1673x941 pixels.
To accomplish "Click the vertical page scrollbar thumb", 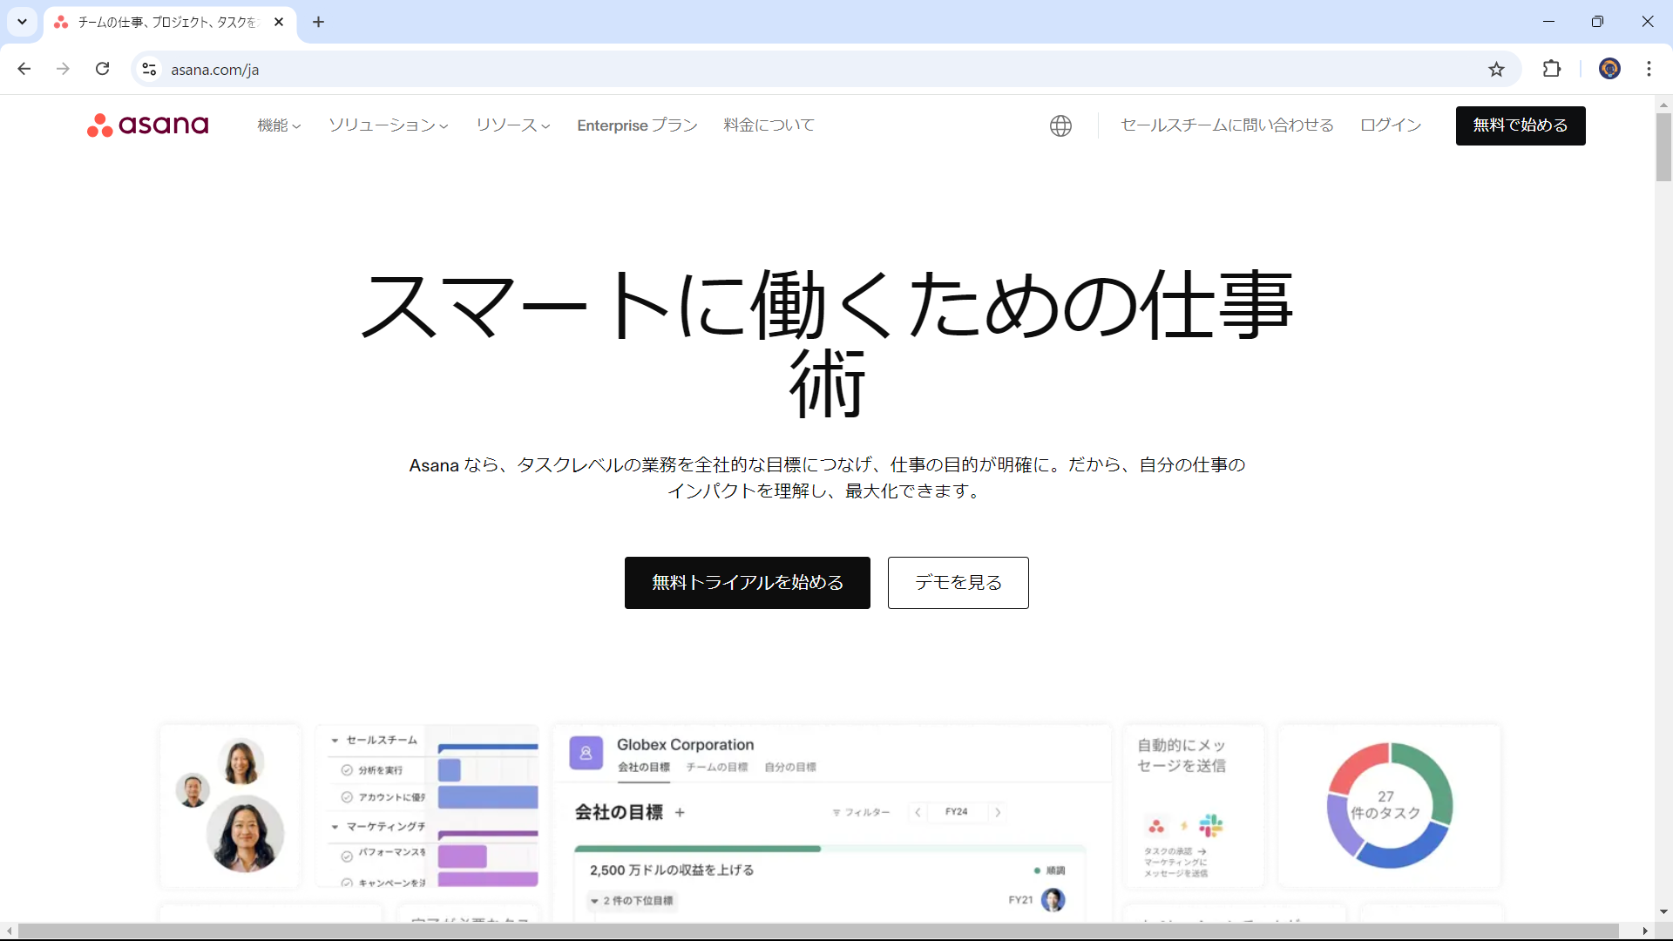I will point(1663,146).
